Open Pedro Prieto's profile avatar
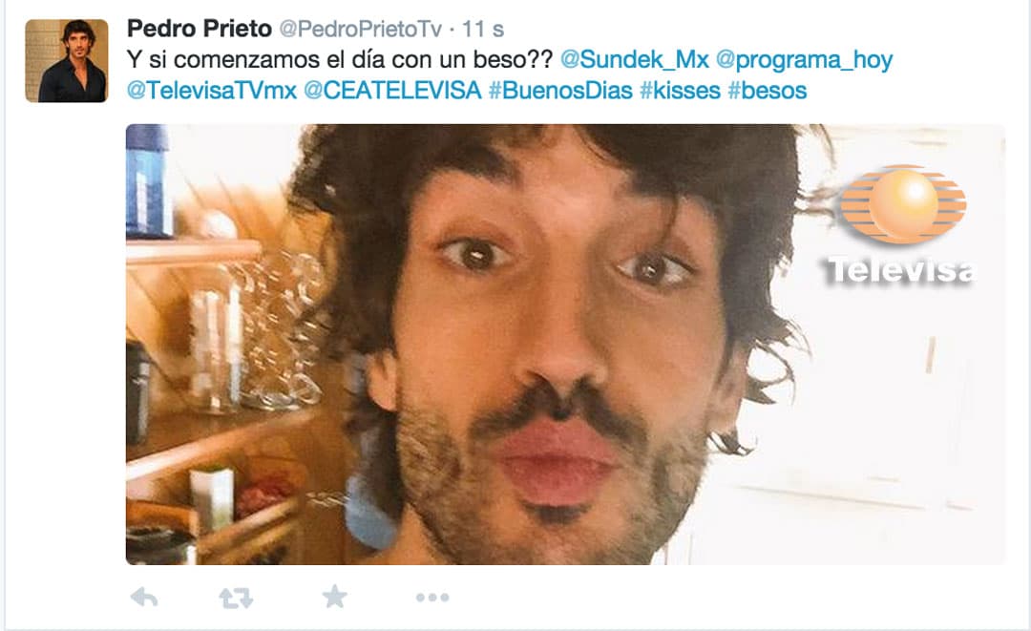Viewport: 1031px width, 631px height. pyautogui.click(x=67, y=60)
